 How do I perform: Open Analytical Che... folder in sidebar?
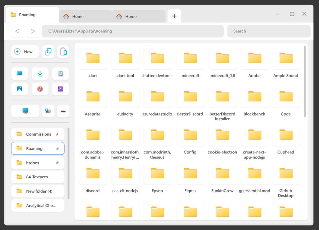point(38,205)
